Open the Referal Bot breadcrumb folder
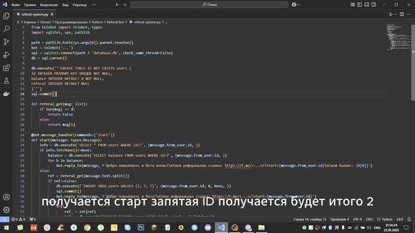Screen dimensions: 415x233 click(115, 22)
